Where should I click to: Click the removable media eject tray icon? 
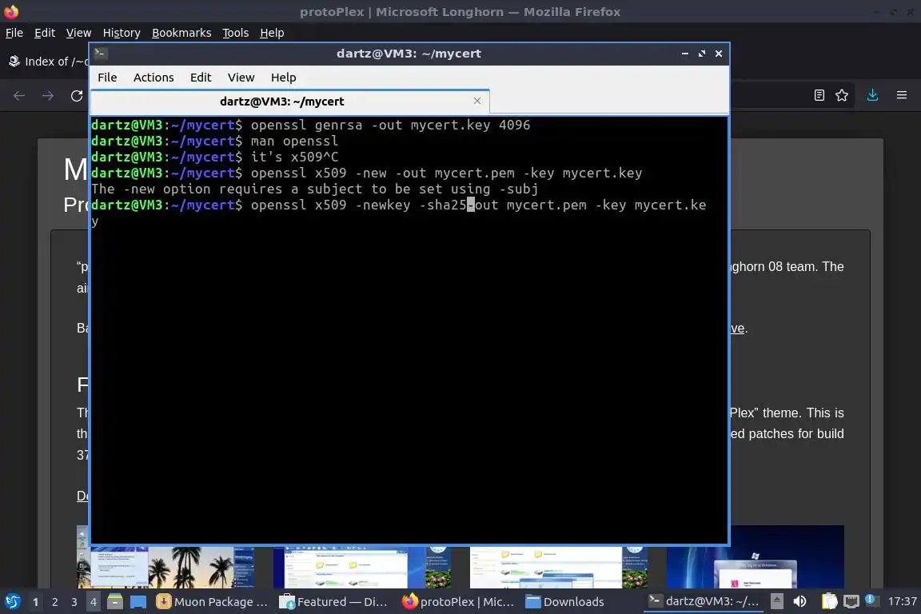pos(776,601)
